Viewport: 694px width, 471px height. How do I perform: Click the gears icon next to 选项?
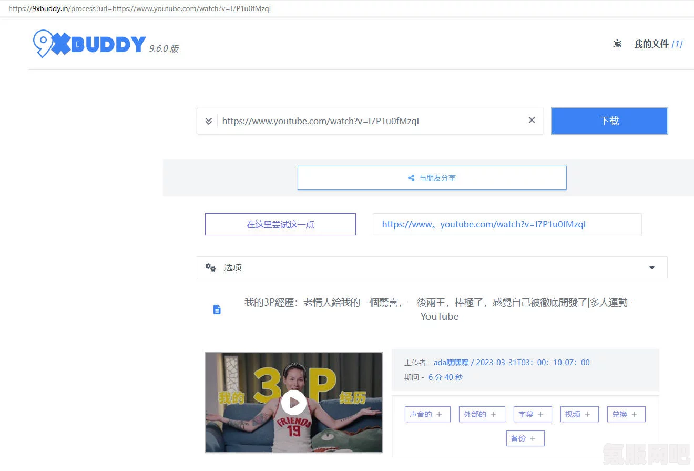coord(211,267)
